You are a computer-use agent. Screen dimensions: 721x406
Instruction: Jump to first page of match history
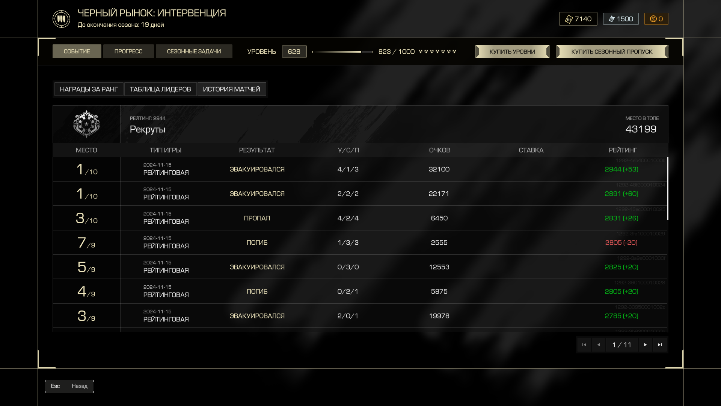pyautogui.click(x=584, y=345)
